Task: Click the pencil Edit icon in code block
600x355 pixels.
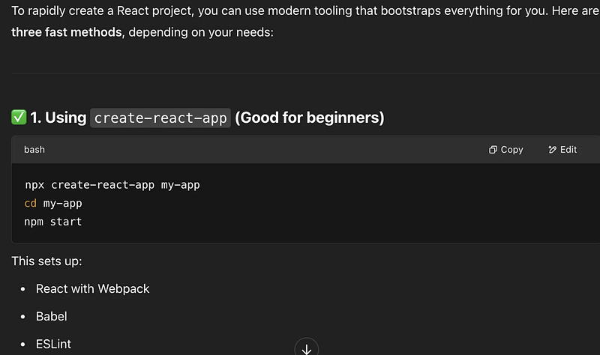Action: (x=553, y=150)
